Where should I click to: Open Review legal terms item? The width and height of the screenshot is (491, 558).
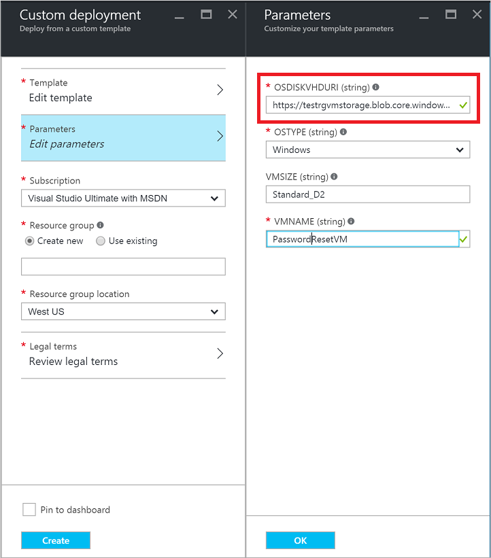point(123,355)
